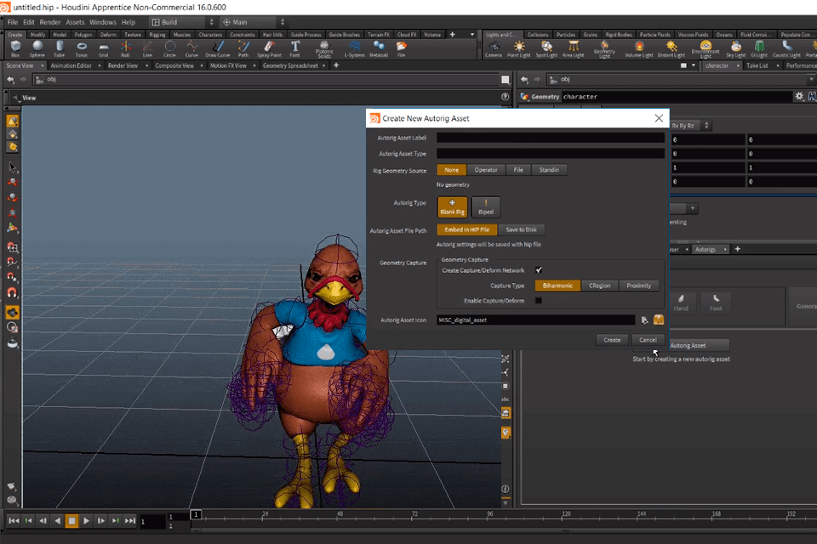Select the L-System tool
This screenshot has height=544, width=817.
(x=355, y=45)
